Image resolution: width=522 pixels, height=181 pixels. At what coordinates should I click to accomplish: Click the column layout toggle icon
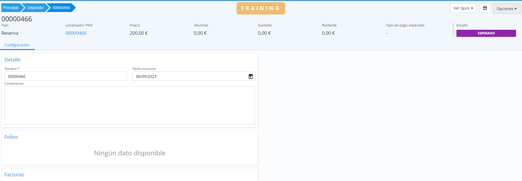(x=485, y=8)
